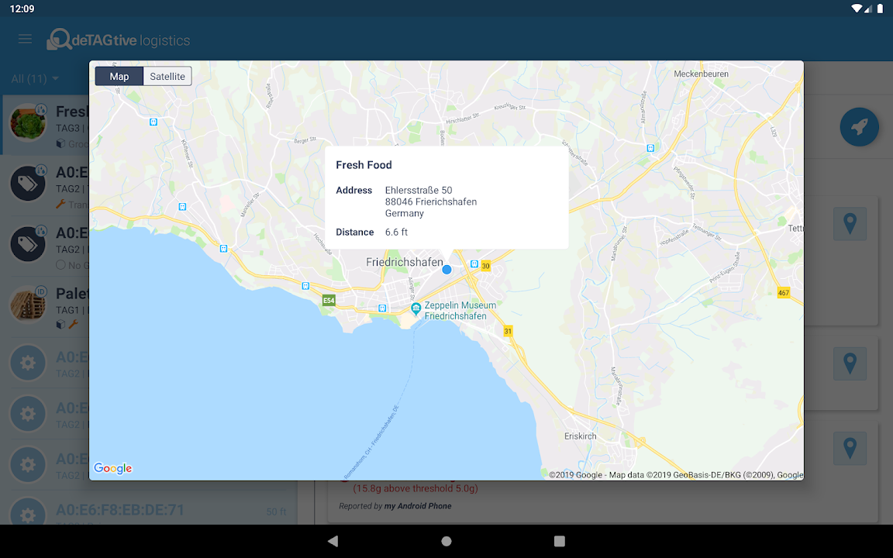The height and width of the screenshot is (558, 893).
Task: Tap the top location pin button
Action: click(850, 224)
